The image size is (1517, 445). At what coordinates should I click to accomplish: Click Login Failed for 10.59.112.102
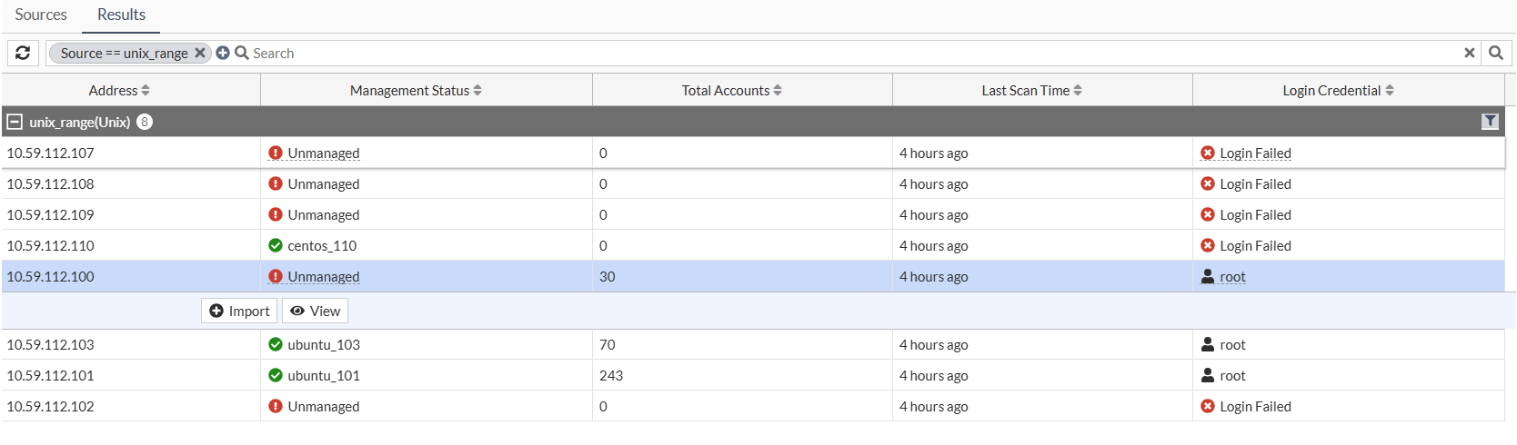tap(1255, 406)
